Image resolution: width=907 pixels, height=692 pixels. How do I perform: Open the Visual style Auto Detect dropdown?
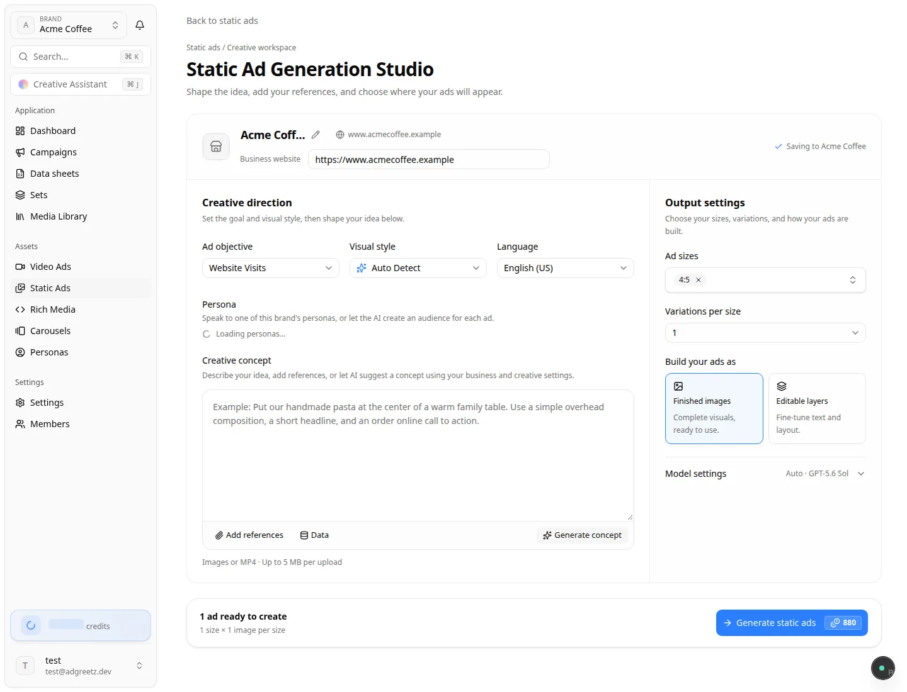pos(418,268)
